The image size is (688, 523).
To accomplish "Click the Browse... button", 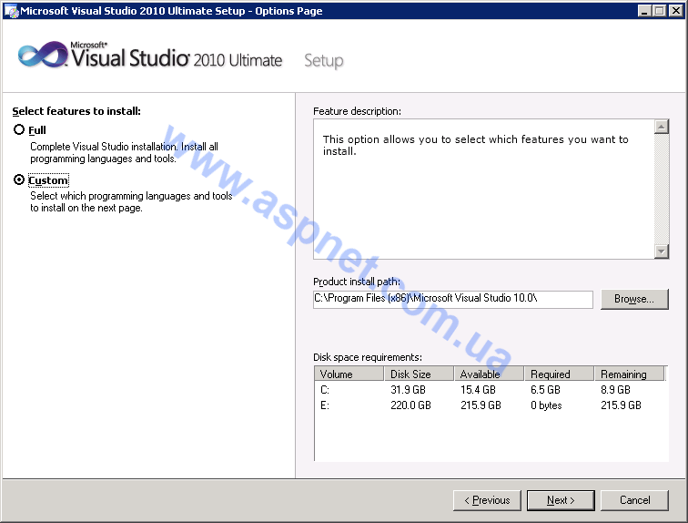I will tap(634, 299).
